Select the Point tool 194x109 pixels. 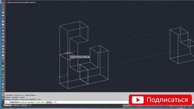pyautogui.click(x=3, y=43)
